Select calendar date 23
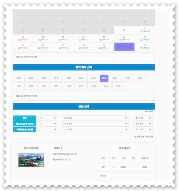Screen dimensions: 179x191 tap(124, 38)
